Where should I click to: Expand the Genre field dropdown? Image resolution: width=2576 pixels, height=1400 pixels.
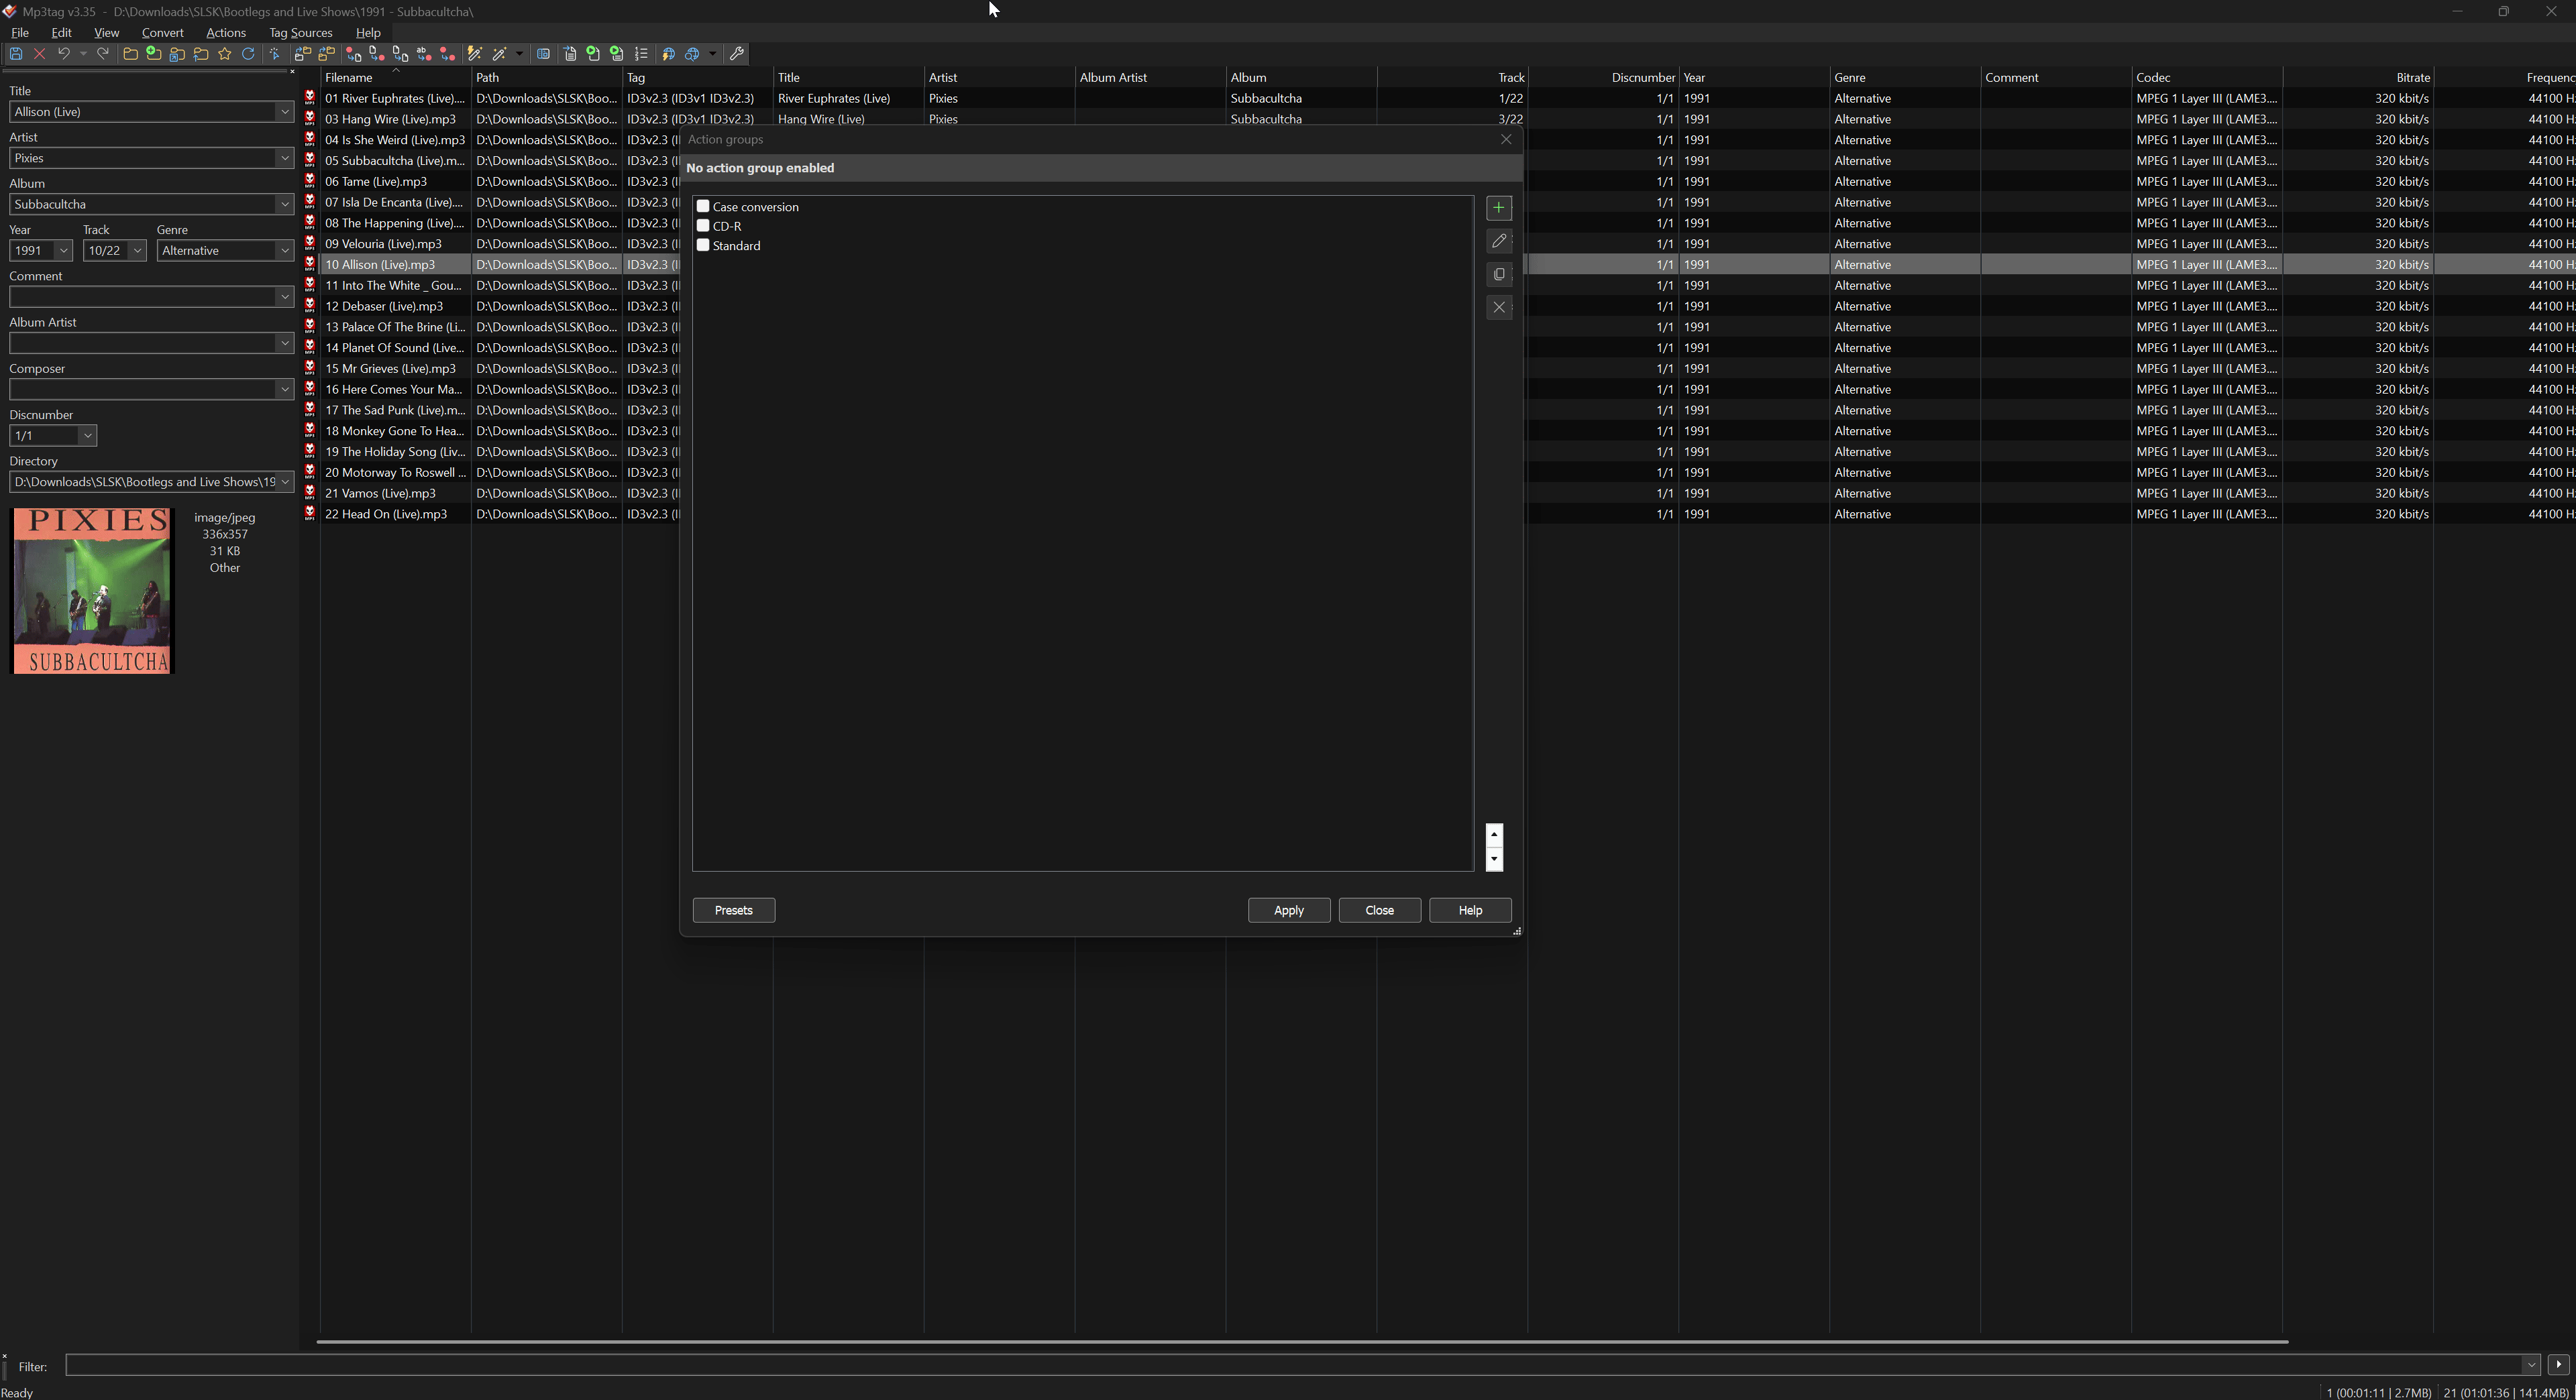click(284, 251)
